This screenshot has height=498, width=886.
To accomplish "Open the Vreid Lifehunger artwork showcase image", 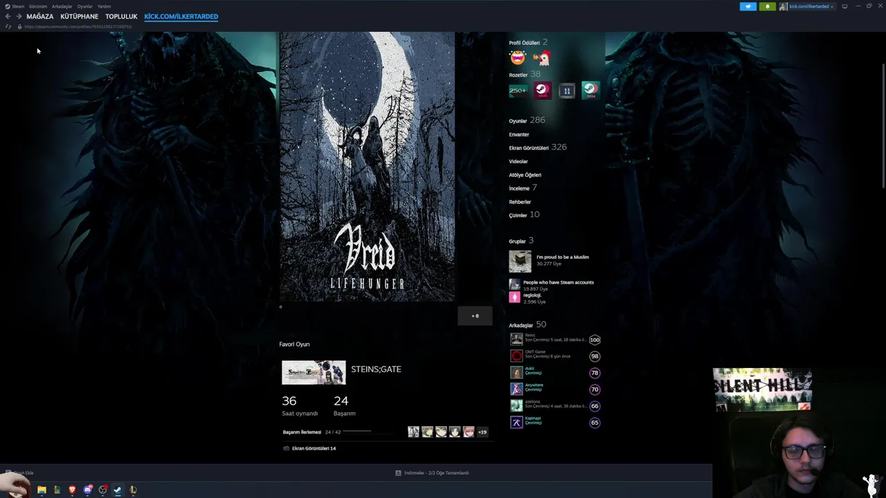I will coord(367,167).
